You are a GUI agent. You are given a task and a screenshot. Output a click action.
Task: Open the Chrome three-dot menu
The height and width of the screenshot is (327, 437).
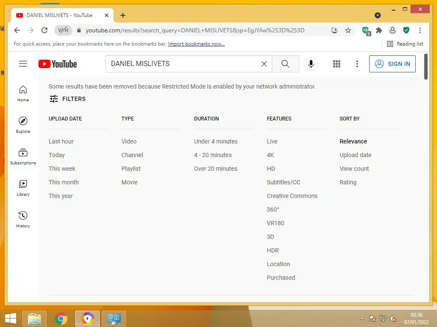420,30
